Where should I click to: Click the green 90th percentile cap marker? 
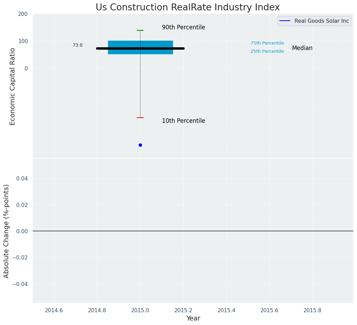(x=140, y=30)
